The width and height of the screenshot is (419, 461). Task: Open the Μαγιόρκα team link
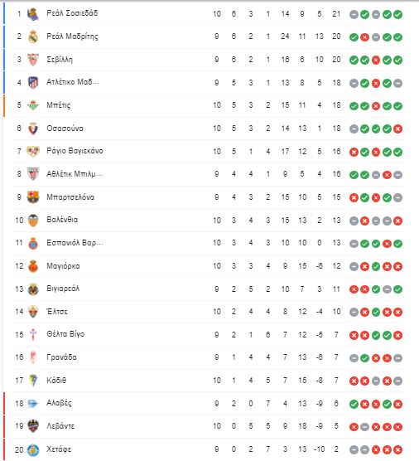point(63,266)
